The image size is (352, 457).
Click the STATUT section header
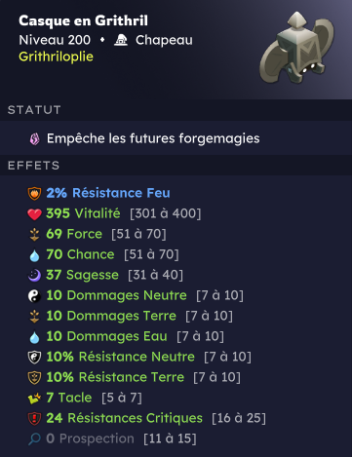point(34,110)
